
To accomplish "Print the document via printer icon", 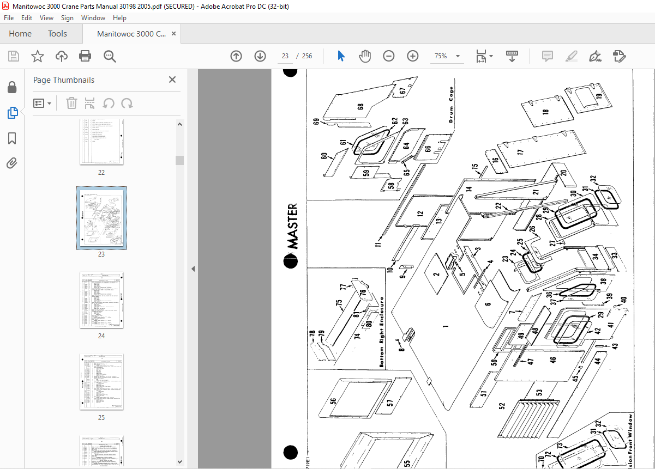I will pos(85,56).
